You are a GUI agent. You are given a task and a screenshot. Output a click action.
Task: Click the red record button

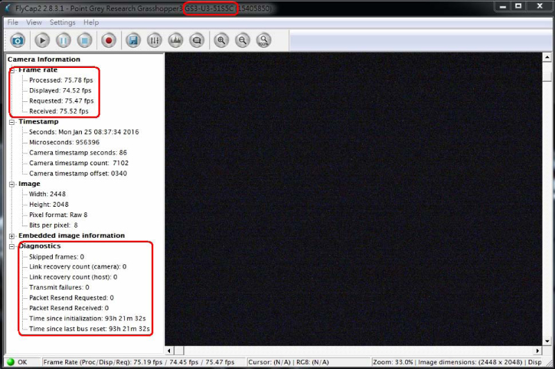108,40
